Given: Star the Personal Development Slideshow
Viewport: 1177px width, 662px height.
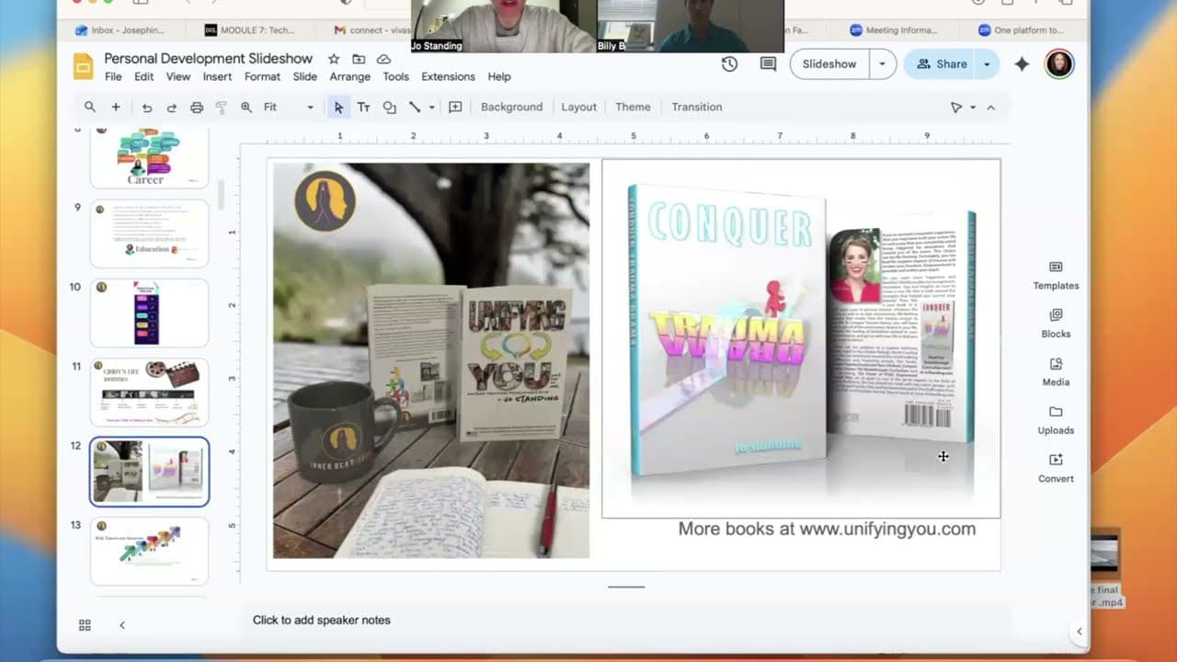Looking at the screenshot, I should [334, 59].
